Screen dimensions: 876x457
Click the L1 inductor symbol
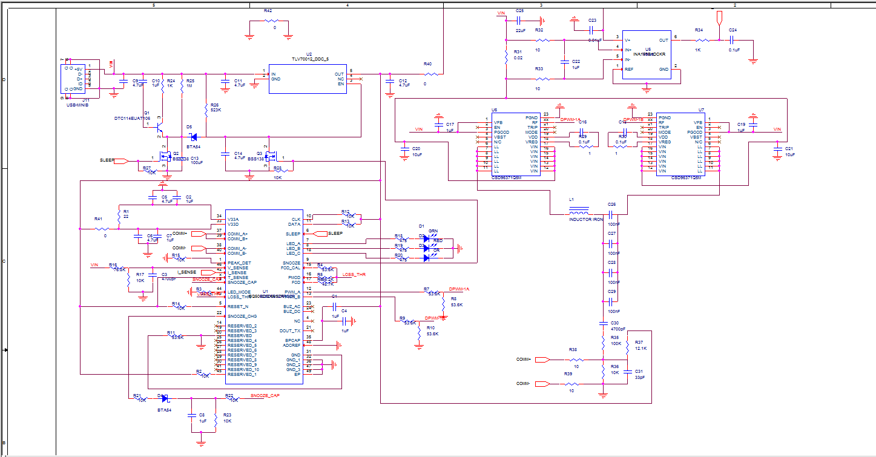[x=578, y=212]
